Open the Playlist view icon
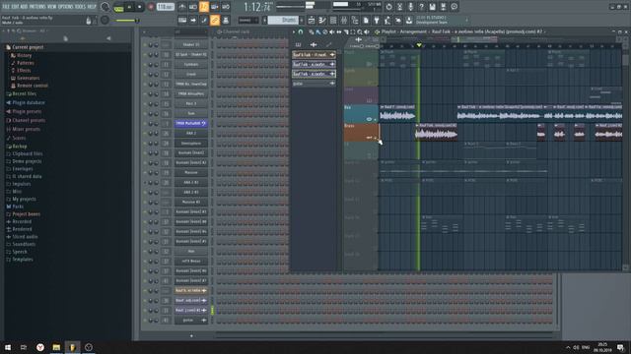Viewport: 631px width, 354px height. (x=312, y=20)
